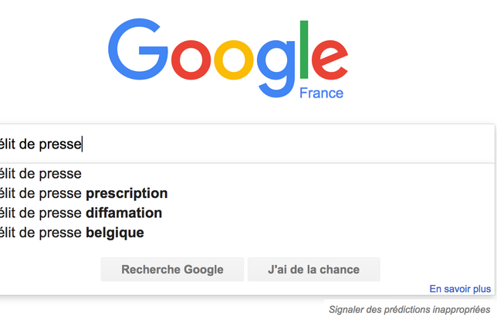Click the blue lowercase 'g' in logo
This screenshot has width=497, height=320.
pos(276,68)
